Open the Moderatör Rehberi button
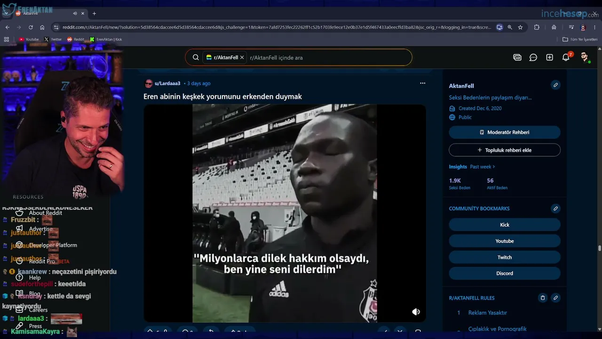This screenshot has height=339, width=602. click(x=505, y=132)
